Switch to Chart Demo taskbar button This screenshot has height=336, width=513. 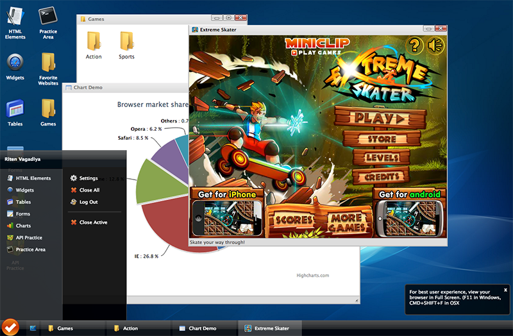click(x=204, y=328)
